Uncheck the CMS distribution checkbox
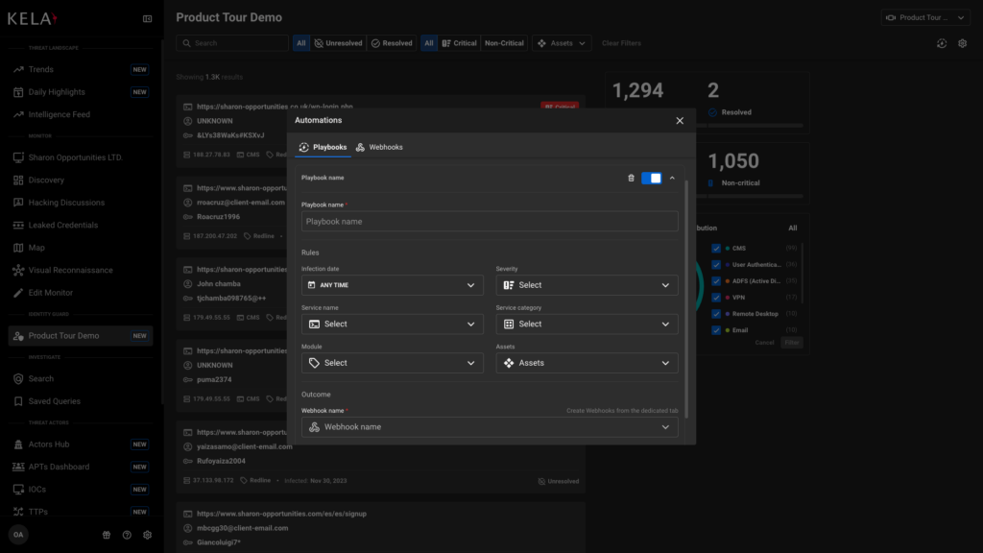 click(x=716, y=247)
